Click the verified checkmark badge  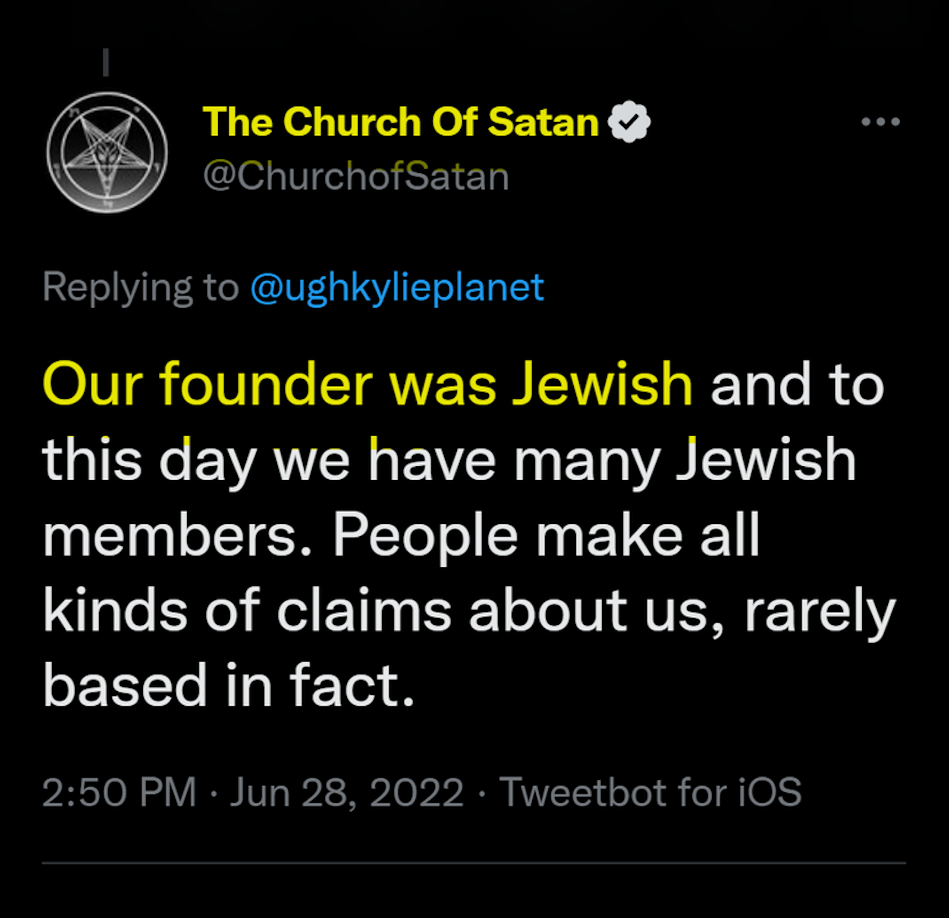tap(629, 122)
